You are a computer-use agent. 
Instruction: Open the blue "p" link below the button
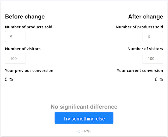(x=79, y=131)
